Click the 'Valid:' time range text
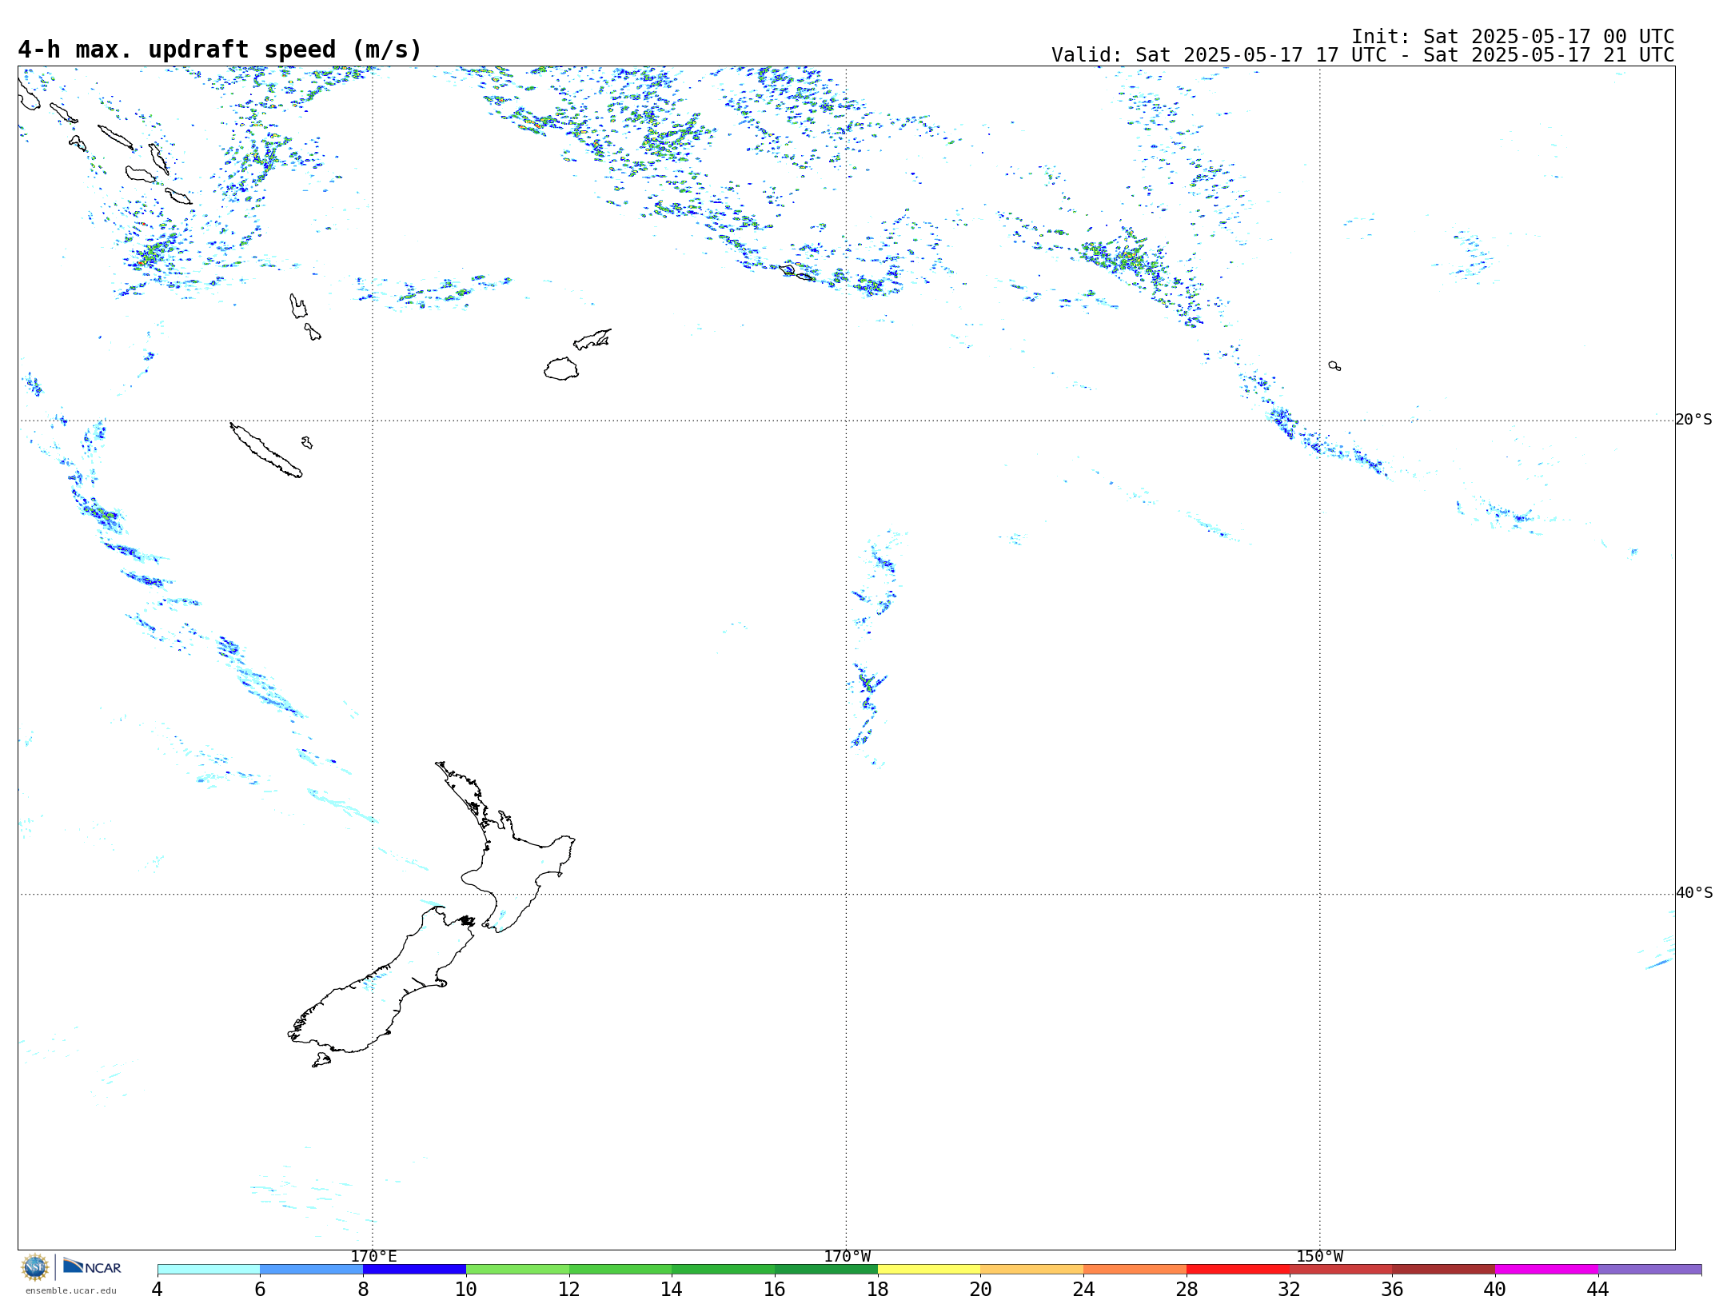 click(1362, 55)
